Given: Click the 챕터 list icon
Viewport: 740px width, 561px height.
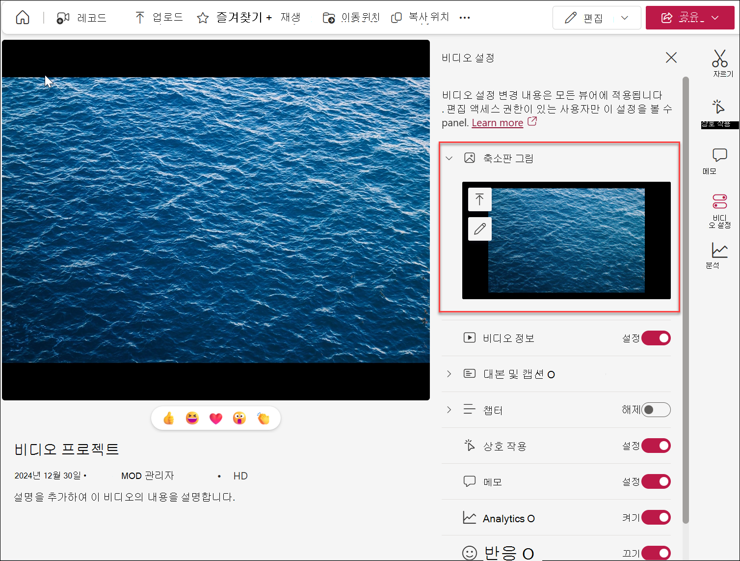Looking at the screenshot, I should point(470,409).
